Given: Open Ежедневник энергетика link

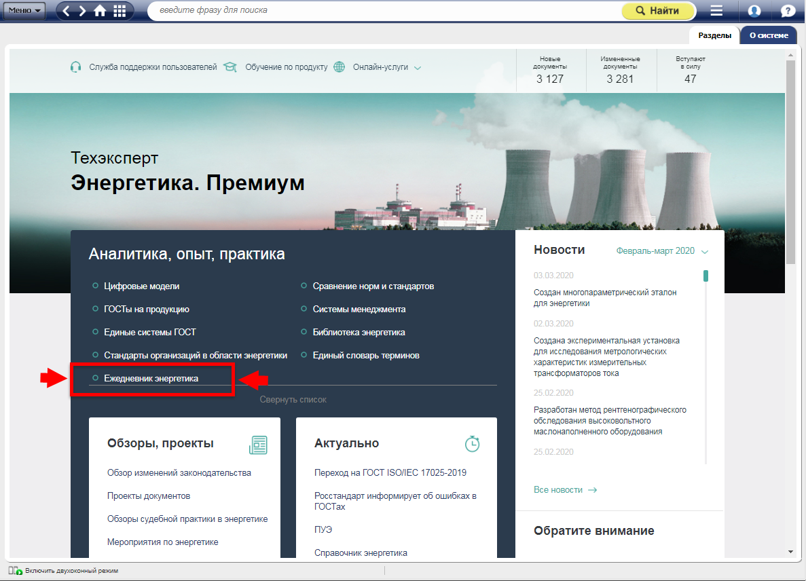Looking at the screenshot, I should 151,378.
